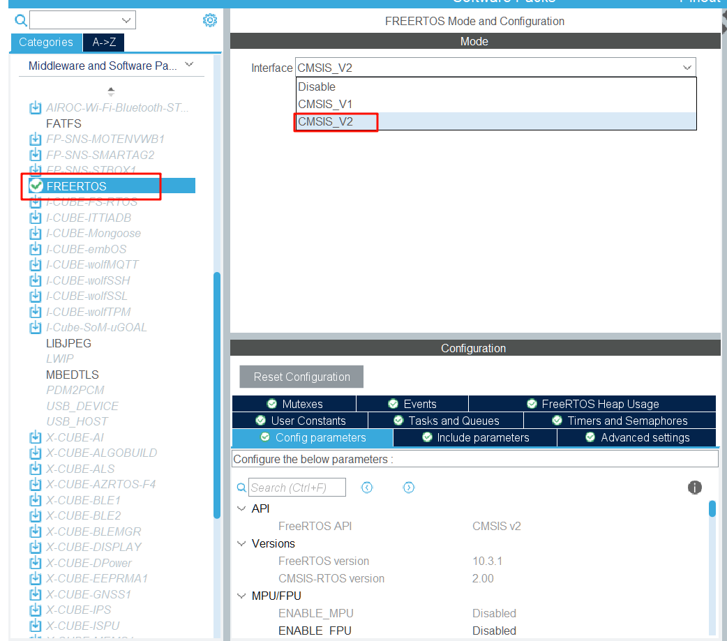Click the settings gear icon above categories
The width and height of the screenshot is (727, 641).
click(209, 20)
